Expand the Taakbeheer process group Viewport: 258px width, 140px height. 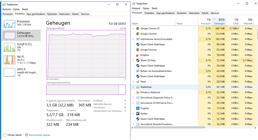click(133, 87)
